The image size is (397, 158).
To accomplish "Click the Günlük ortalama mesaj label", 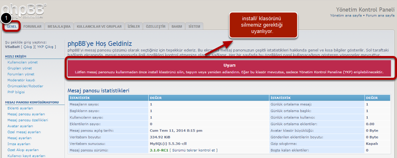I will [291, 104].
